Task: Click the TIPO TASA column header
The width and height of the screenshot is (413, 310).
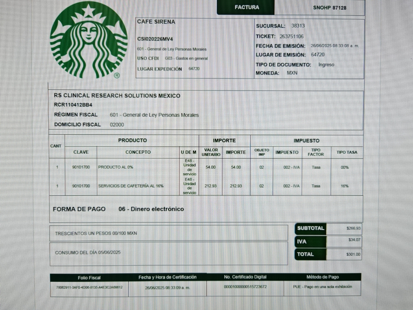Action: coord(347,152)
